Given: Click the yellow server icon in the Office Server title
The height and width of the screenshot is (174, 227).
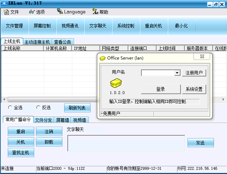Looking at the screenshot, I should 103,58.
